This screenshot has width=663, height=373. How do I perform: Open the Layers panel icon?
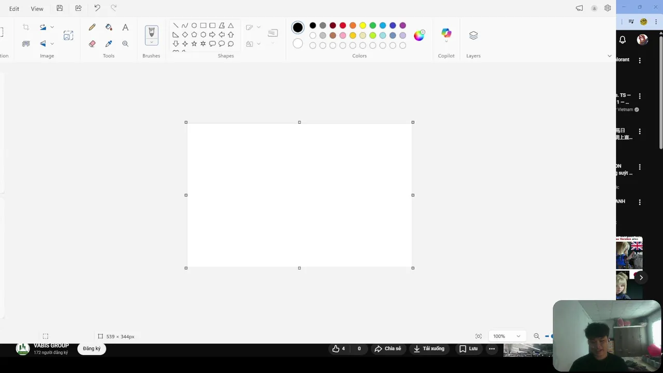(473, 35)
